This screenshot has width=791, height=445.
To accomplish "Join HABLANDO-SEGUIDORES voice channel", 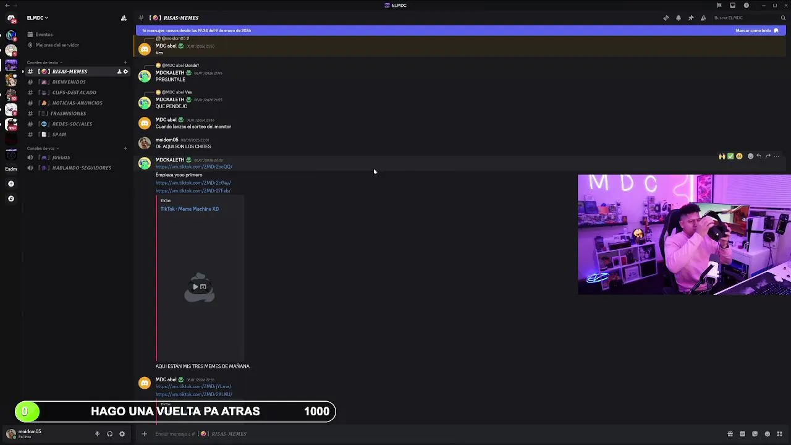I will pos(76,168).
